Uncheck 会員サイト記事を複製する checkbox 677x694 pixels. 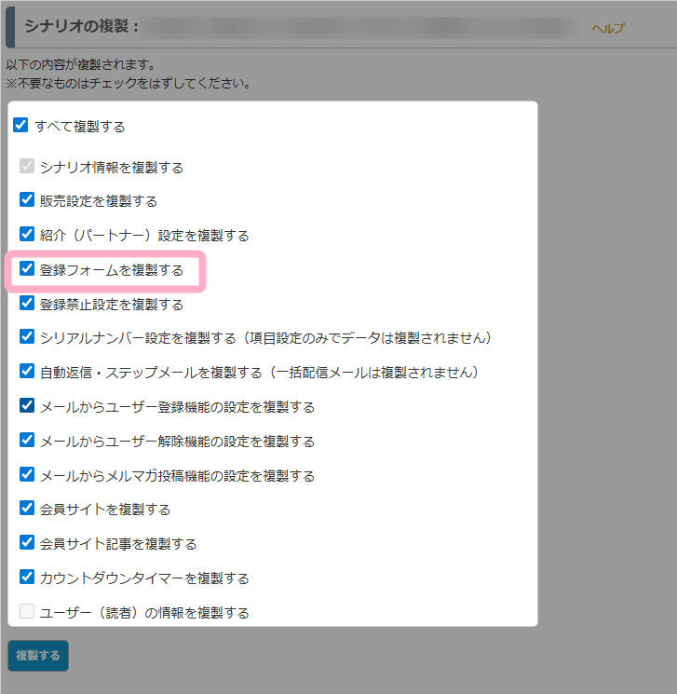(27, 542)
